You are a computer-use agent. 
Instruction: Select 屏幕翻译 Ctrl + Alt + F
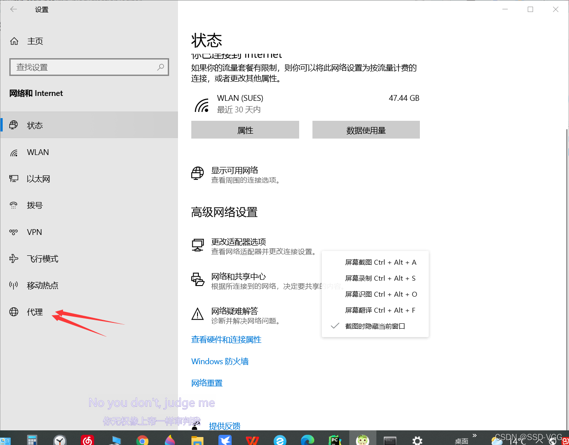pos(380,310)
